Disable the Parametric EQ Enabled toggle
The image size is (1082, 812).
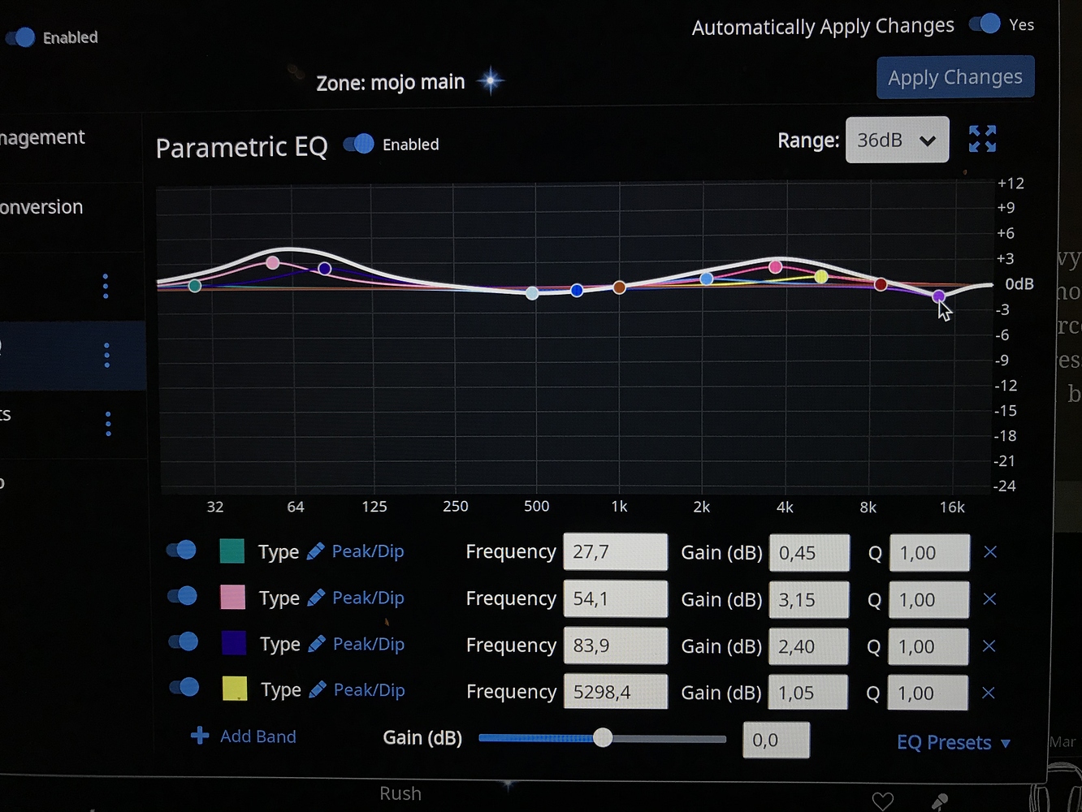358,144
